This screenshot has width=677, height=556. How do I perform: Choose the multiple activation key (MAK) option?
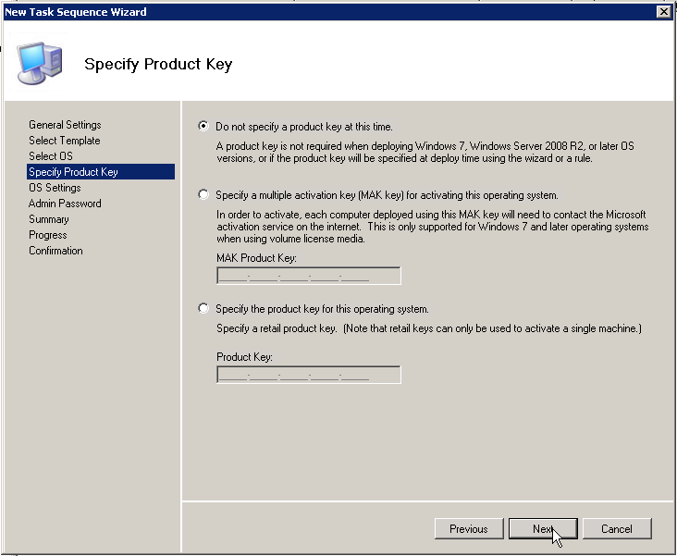coord(203,195)
